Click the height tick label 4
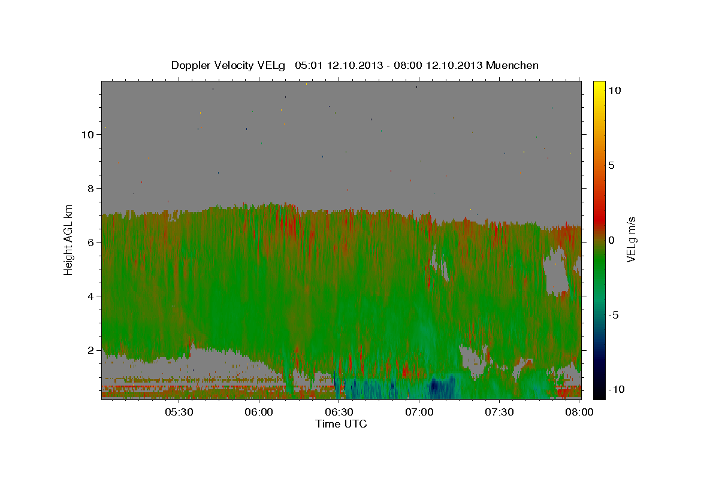The image size is (719, 479). tap(91, 296)
